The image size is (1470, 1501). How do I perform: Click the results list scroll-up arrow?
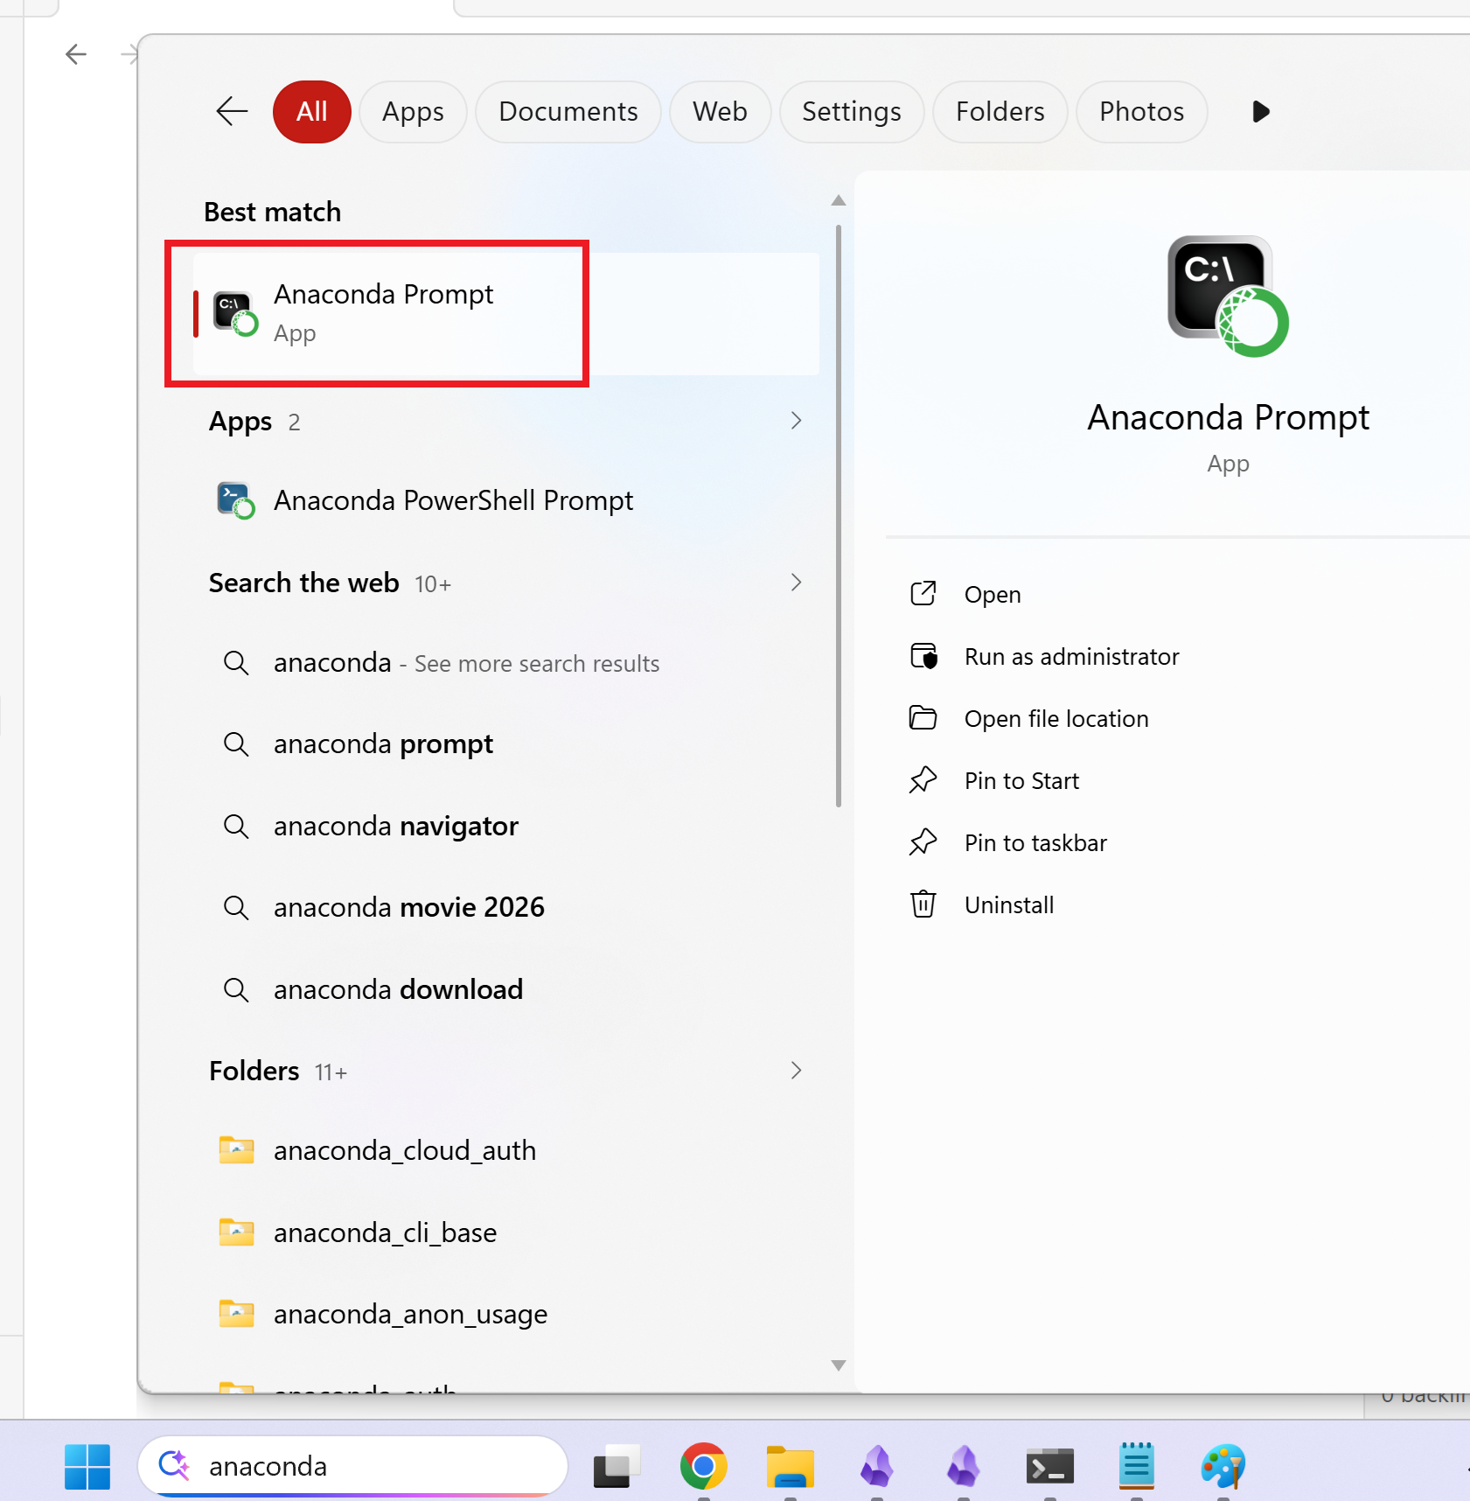[x=839, y=200]
